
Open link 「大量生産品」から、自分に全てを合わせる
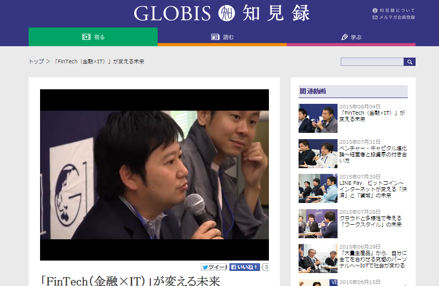tap(373, 259)
